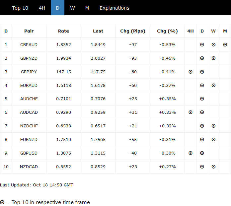Screen dimensions: 231x206
Task: Switch to the M monthly tab
Action: tap(87, 8)
